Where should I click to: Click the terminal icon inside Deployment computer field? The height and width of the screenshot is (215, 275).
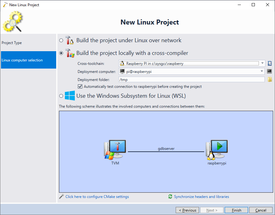(122, 71)
